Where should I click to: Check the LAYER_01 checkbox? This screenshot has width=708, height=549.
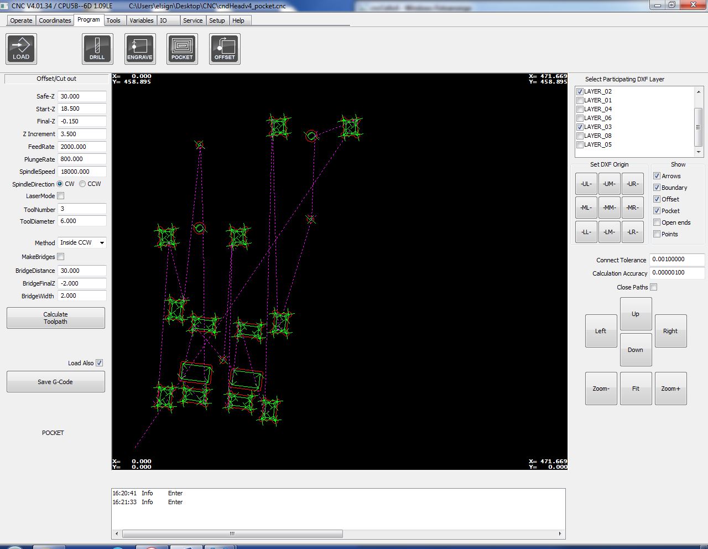pos(580,101)
